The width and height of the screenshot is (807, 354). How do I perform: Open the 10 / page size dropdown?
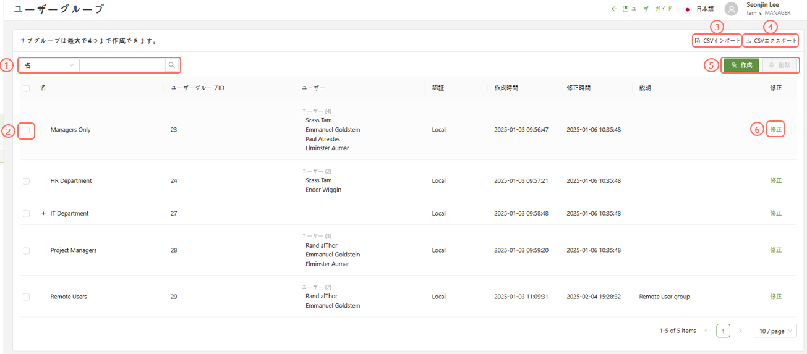point(775,331)
